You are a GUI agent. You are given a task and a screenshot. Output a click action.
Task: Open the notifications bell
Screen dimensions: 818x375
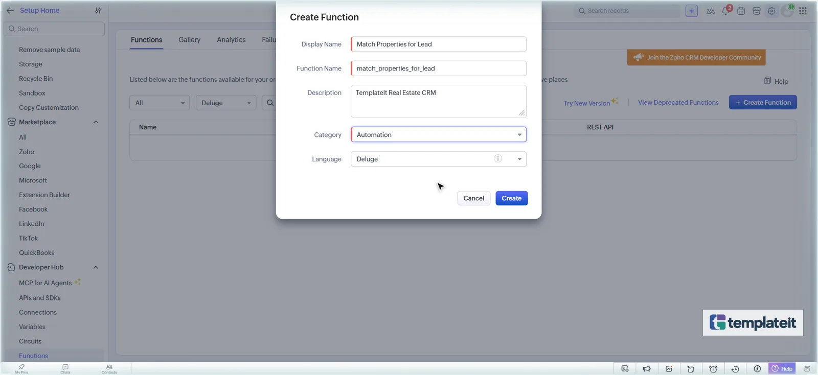click(x=726, y=11)
